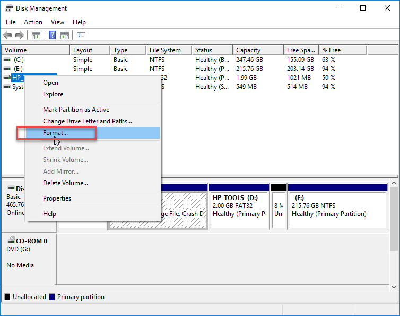
Task: Open the File menu
Action: pos(11,22)
